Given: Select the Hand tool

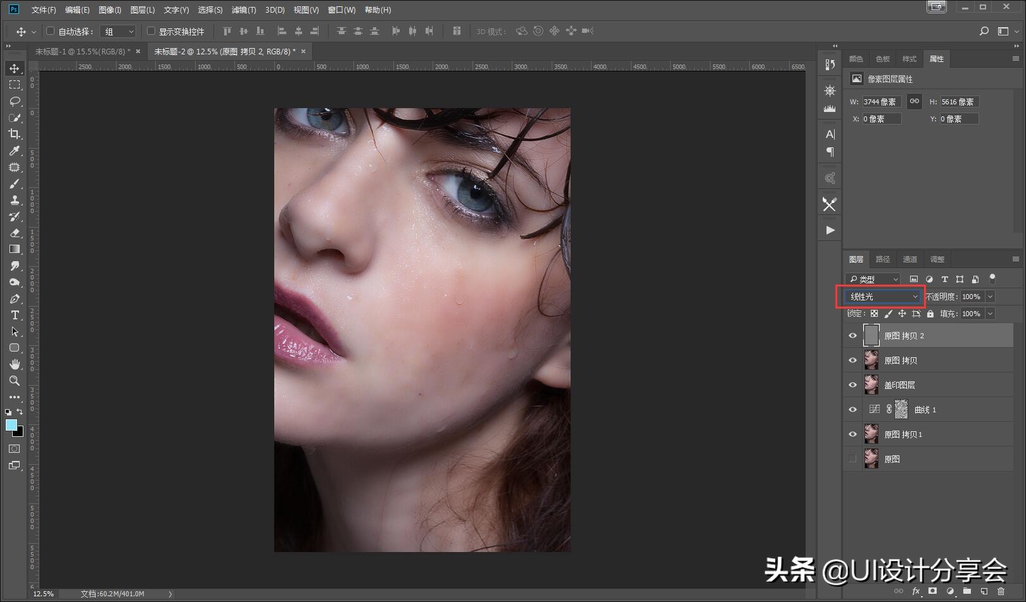Looking at the screenshot, I should (14, 364).
